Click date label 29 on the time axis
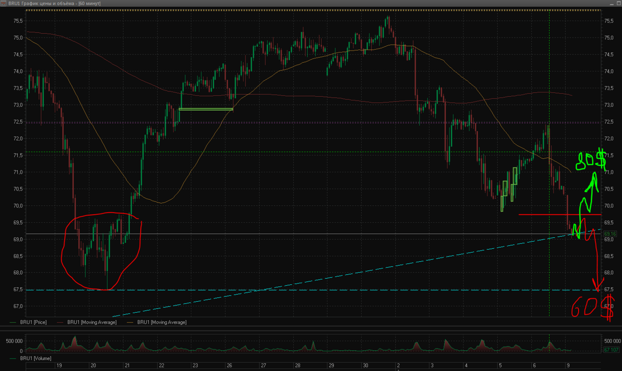Viewport: 622px width, 371px height. click(x=332, y=366)
